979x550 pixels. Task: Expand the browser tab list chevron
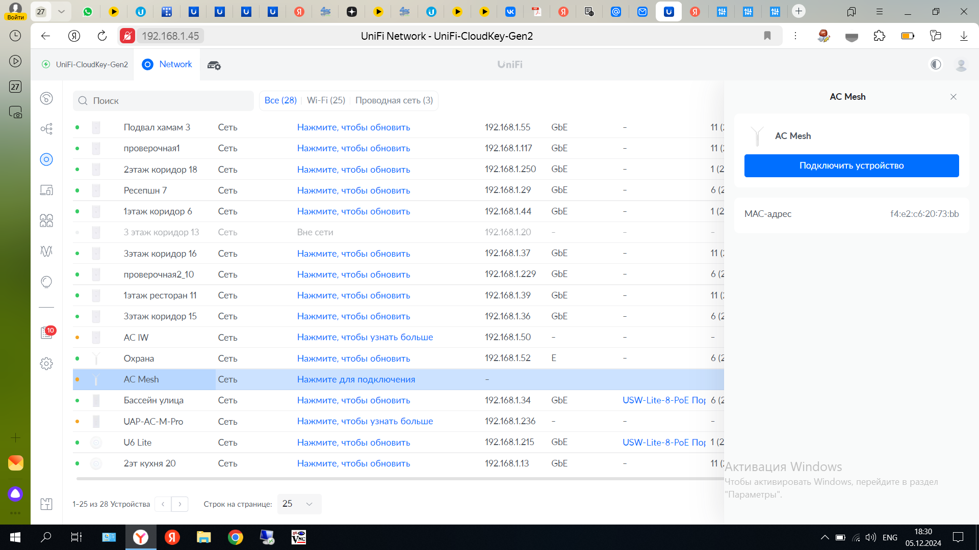pos(61,11)
